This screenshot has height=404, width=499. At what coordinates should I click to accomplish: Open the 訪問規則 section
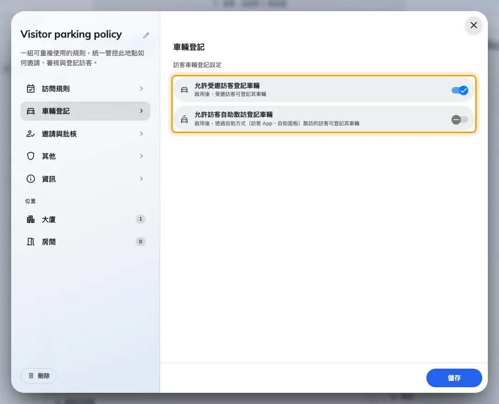(85, 88)
